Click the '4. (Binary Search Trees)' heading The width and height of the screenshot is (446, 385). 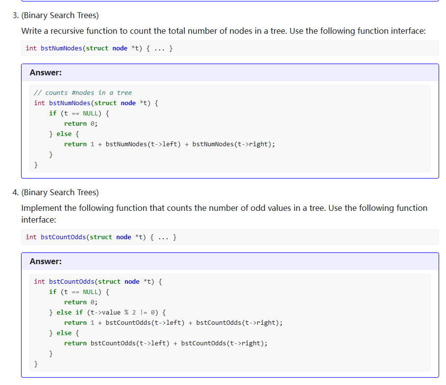tap(55, 193)
